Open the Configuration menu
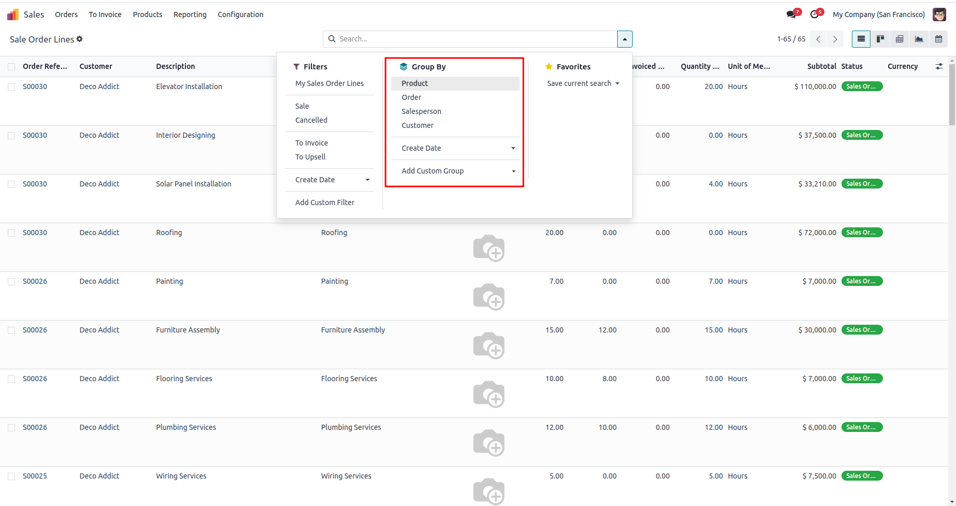Screen dimensions: 956x506 [x=240, y=15]
